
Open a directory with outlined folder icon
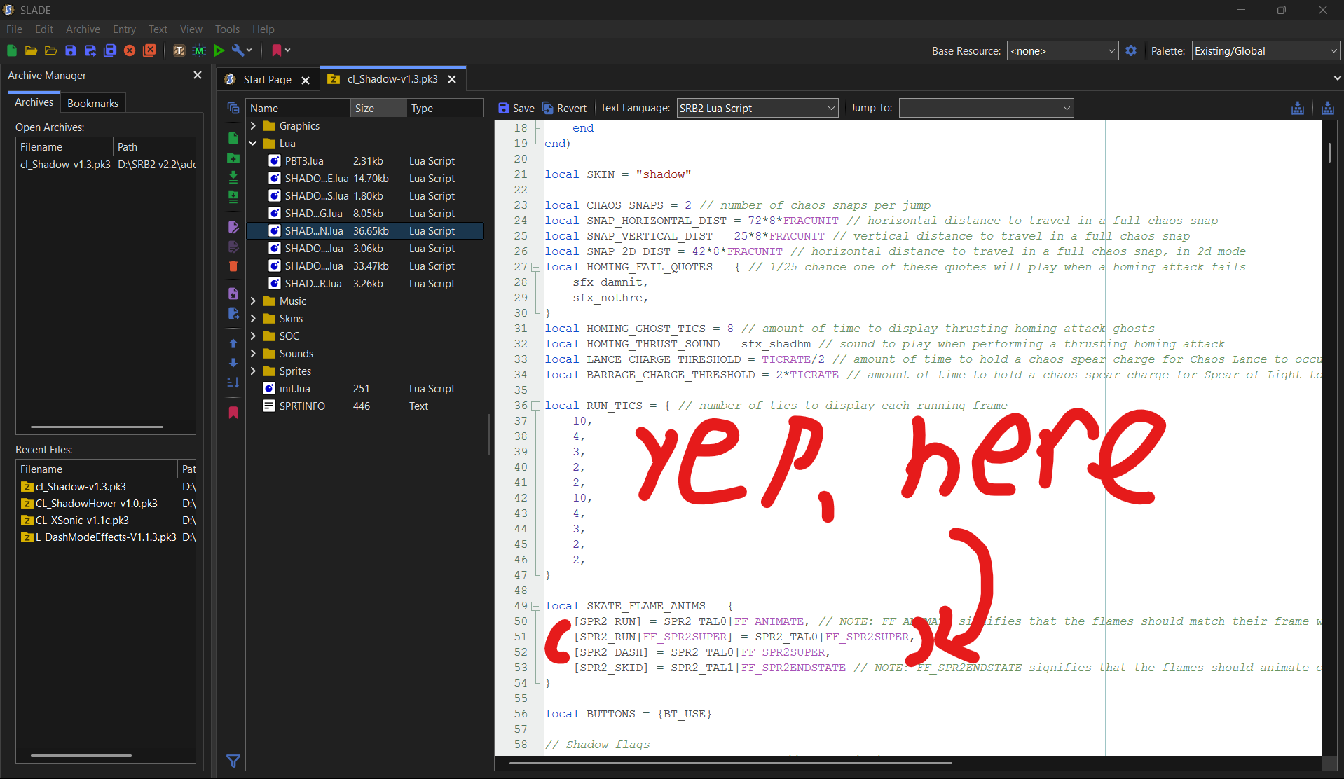[x=50, y=50]
